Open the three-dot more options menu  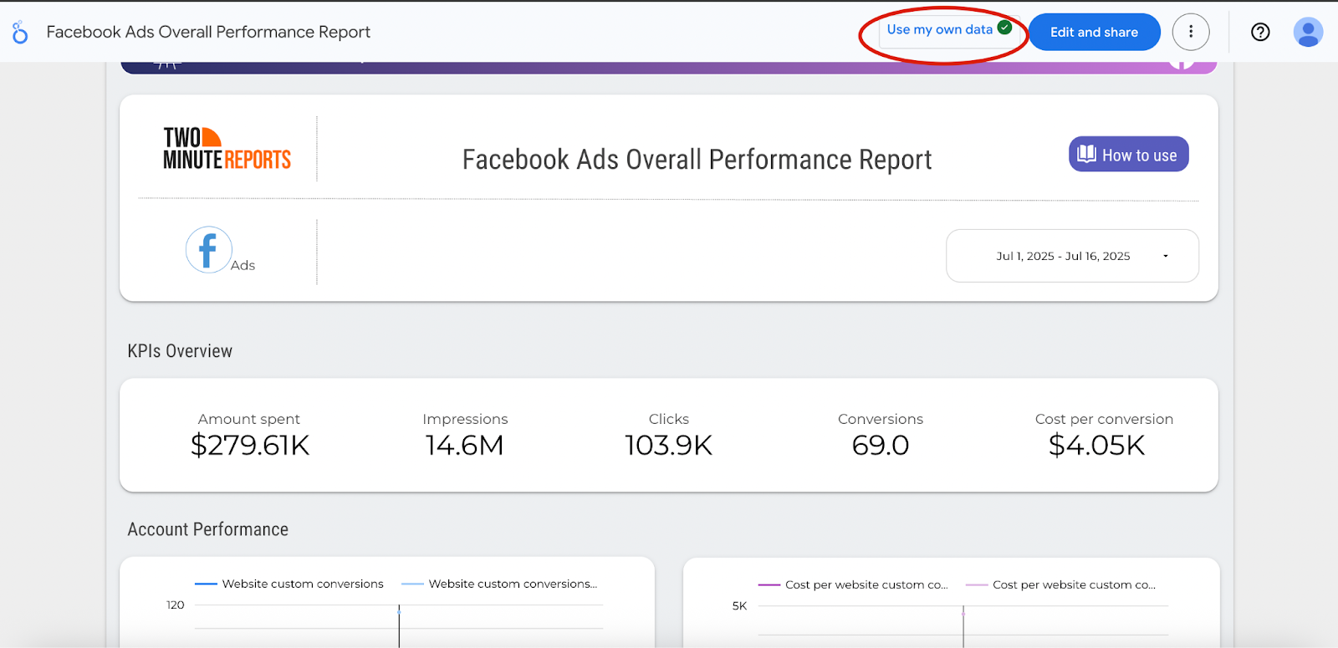click(x=1191, y=32)
